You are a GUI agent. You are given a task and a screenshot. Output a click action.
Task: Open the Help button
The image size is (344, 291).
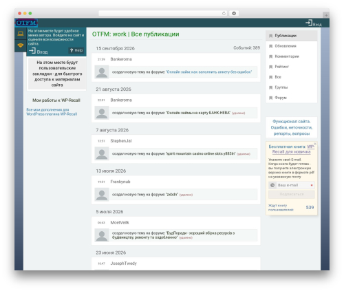tap(76, 50)
